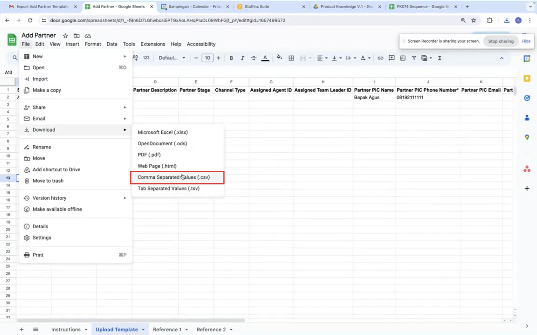Increase font size with plus button
This screenshot has width=537, height=335.
click(219, 58)
